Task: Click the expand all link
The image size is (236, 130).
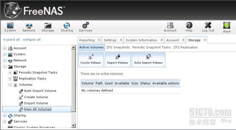Action: click(x=11, y=40)
